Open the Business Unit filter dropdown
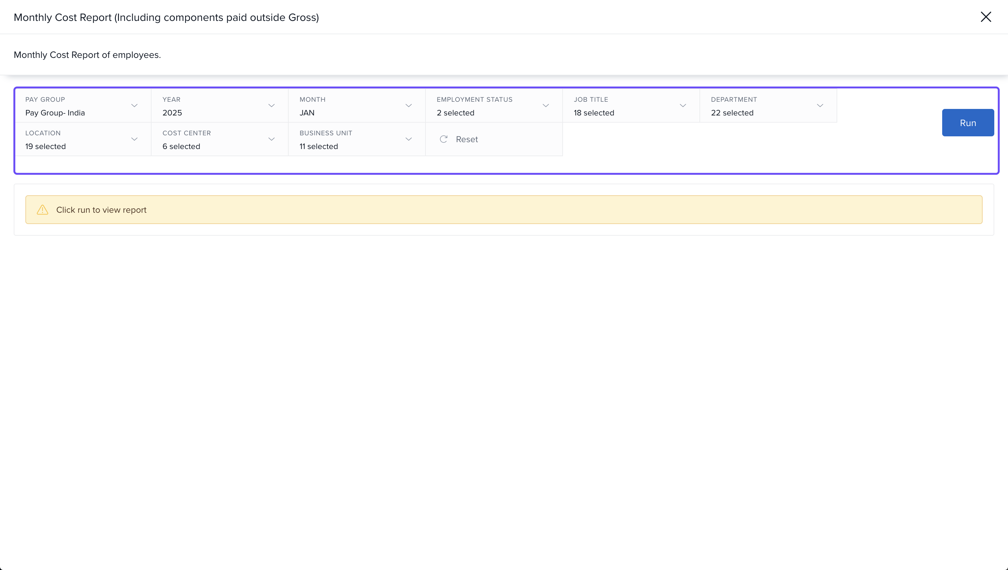 pos(357,139)
